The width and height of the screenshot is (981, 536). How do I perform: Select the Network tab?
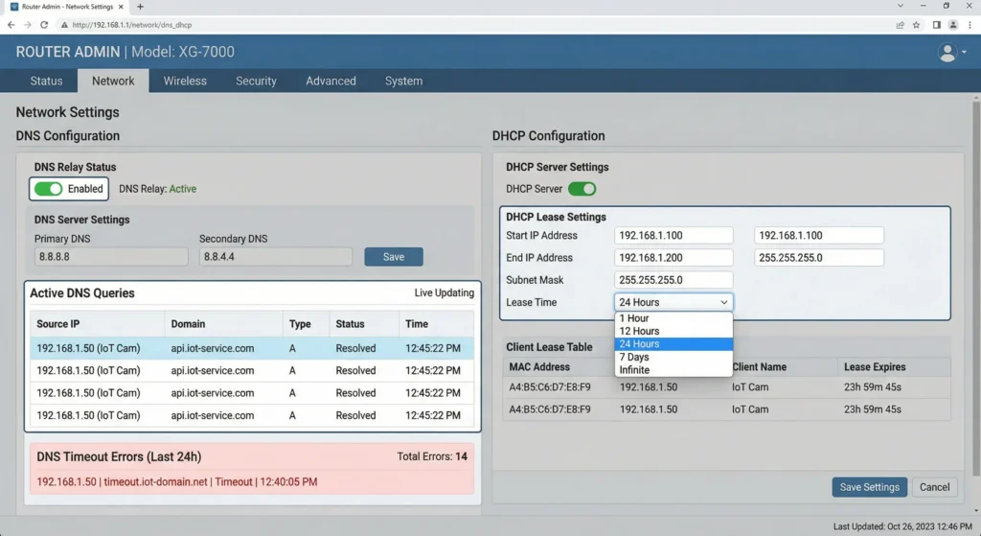113,81
